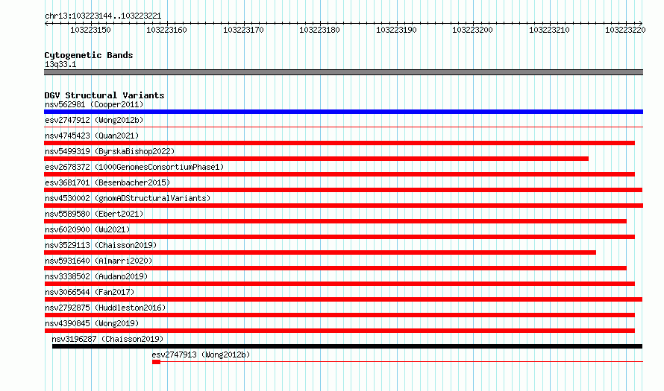664x391 pixels.
Task: Click the red esv2678372 variant bar
Action: tap(339, 174)
